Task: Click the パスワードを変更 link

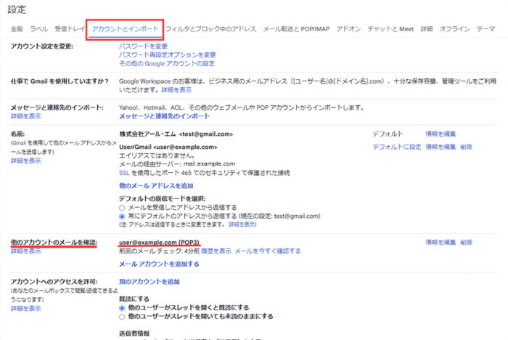Action: tap(143, 46)
